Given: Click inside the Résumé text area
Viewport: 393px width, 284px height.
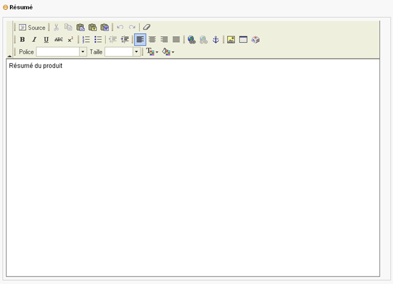Looking at the screenshot, I should click(x=193, y=167).
